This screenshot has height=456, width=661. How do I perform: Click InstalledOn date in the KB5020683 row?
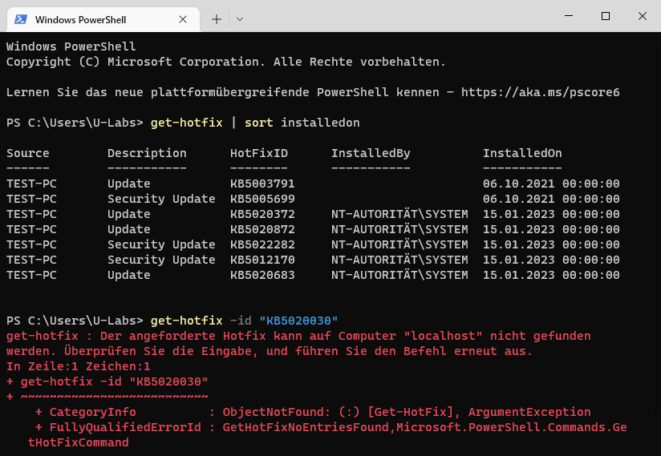click(551, 275)
